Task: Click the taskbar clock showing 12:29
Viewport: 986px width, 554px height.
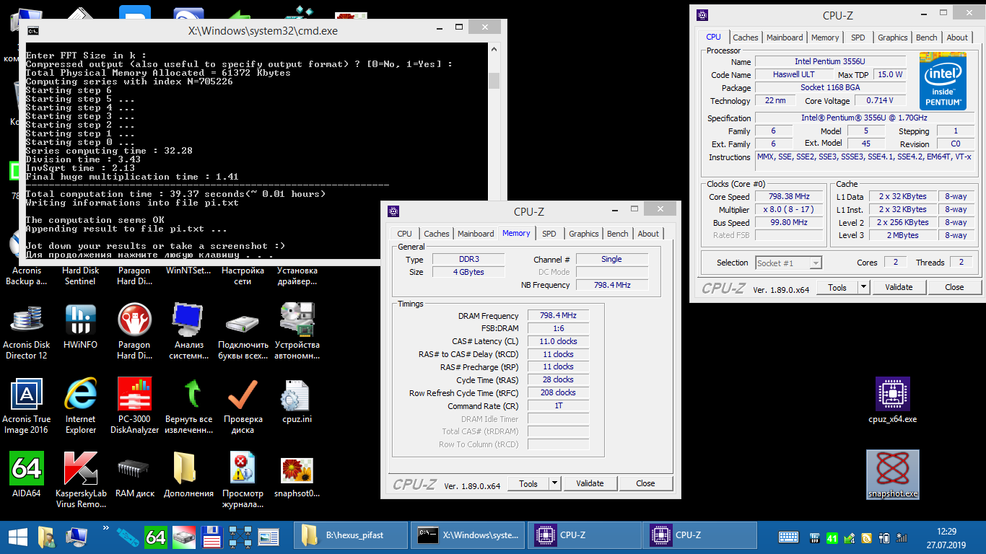Action: coord(946,531)
